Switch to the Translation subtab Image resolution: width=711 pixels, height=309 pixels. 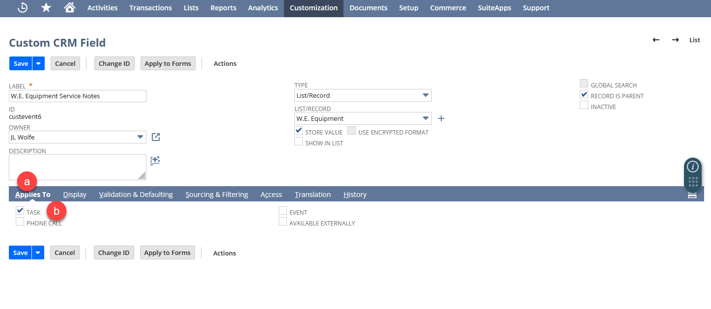point(313,195)
